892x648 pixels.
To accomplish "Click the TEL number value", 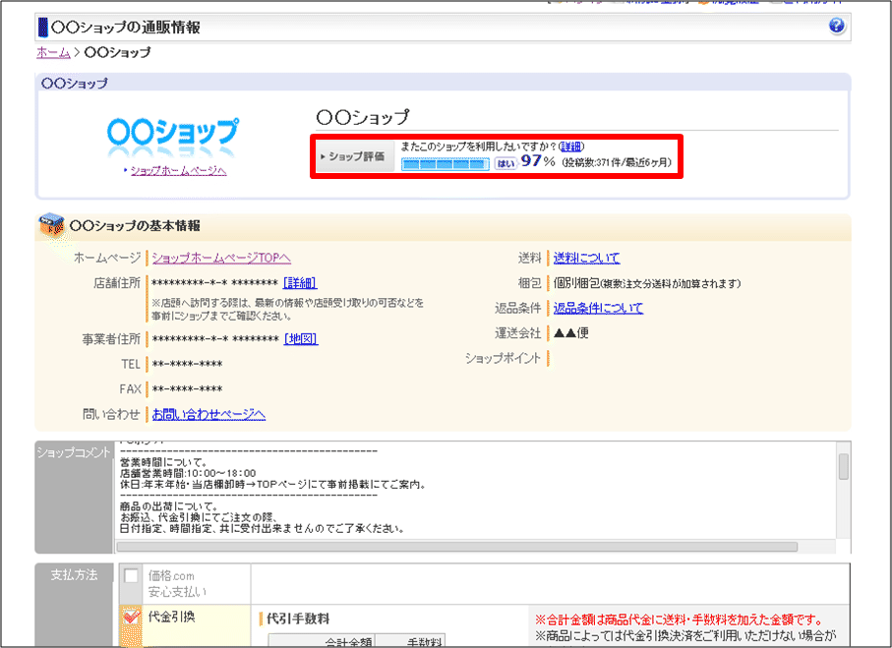I will [x=187, y=364].
